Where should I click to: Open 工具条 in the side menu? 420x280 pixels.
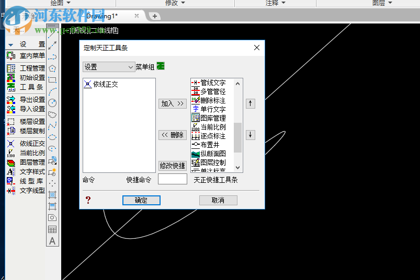pos(26,87)
